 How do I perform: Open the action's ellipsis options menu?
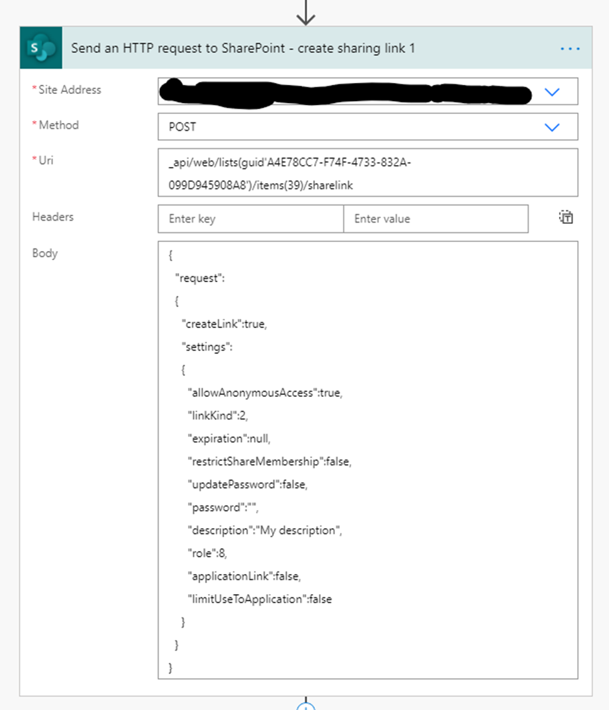tap(570, 49)
